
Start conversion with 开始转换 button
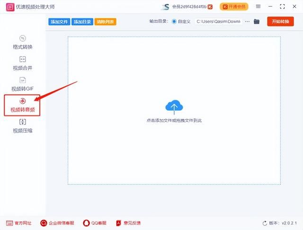click(280, 21)
